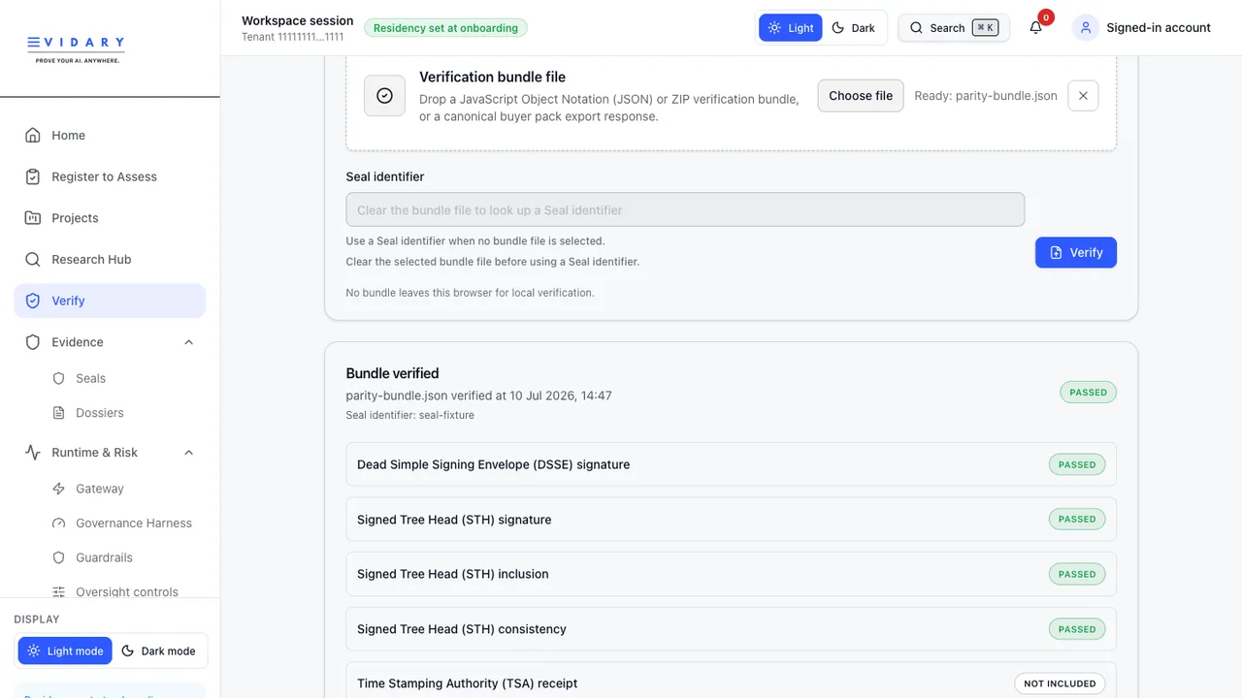Click the NOT INCLUDED status badge
1242x698 pixels.
(1060, 683)
